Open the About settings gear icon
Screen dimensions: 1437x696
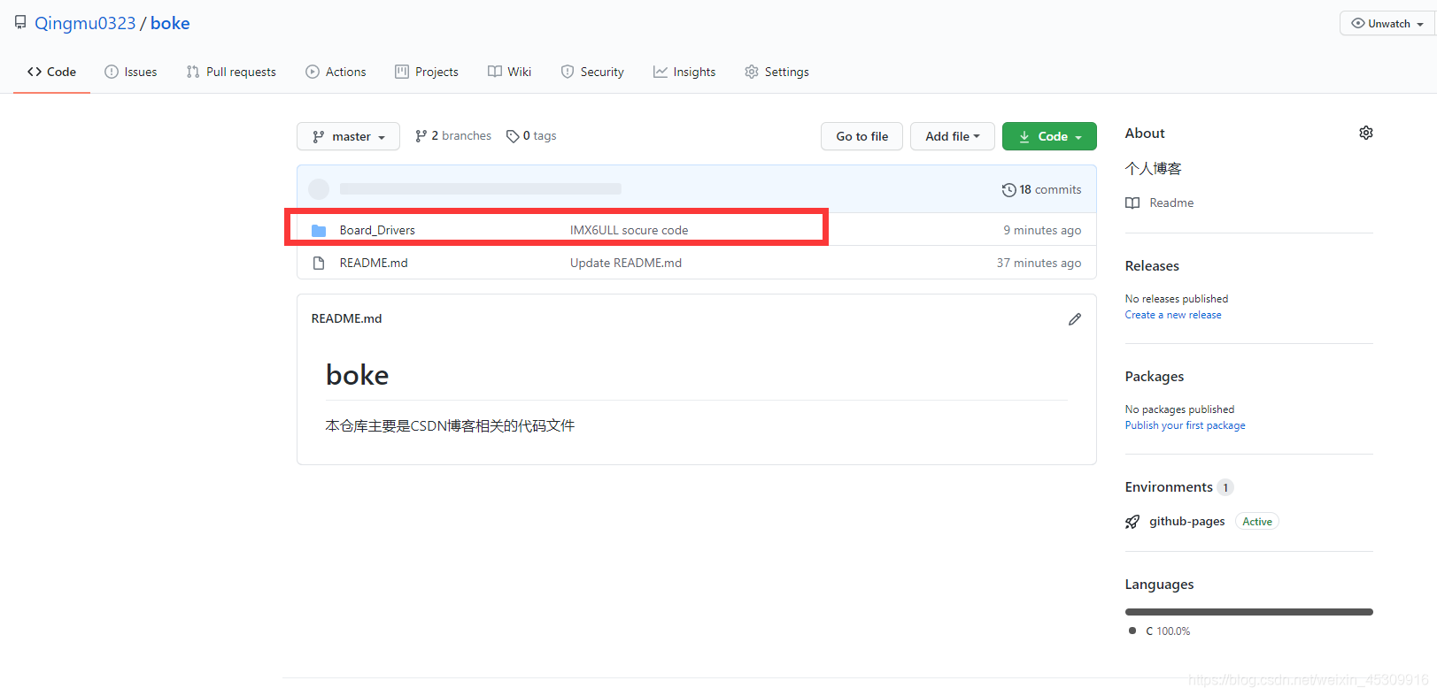(x=1366, y=133)
